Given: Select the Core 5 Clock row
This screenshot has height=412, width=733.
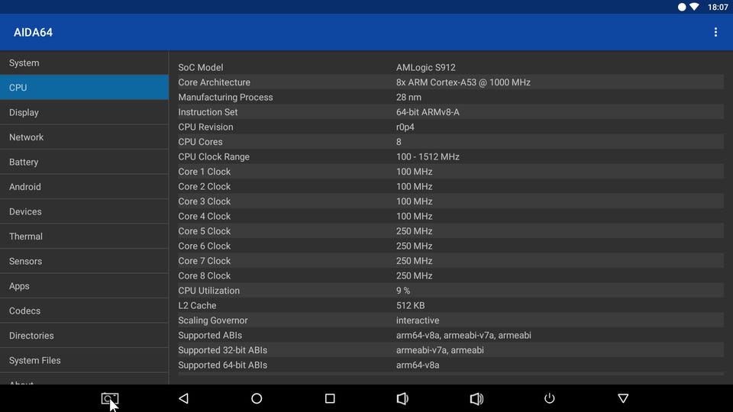Looking at the screenshot, I should click(450, 231).
